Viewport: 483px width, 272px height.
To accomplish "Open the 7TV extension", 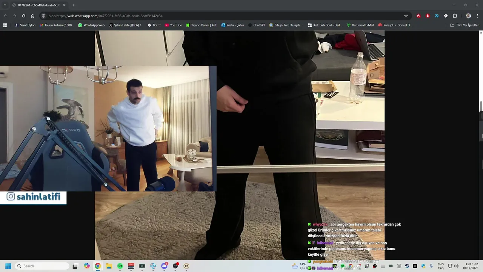I will coord(437,16).
